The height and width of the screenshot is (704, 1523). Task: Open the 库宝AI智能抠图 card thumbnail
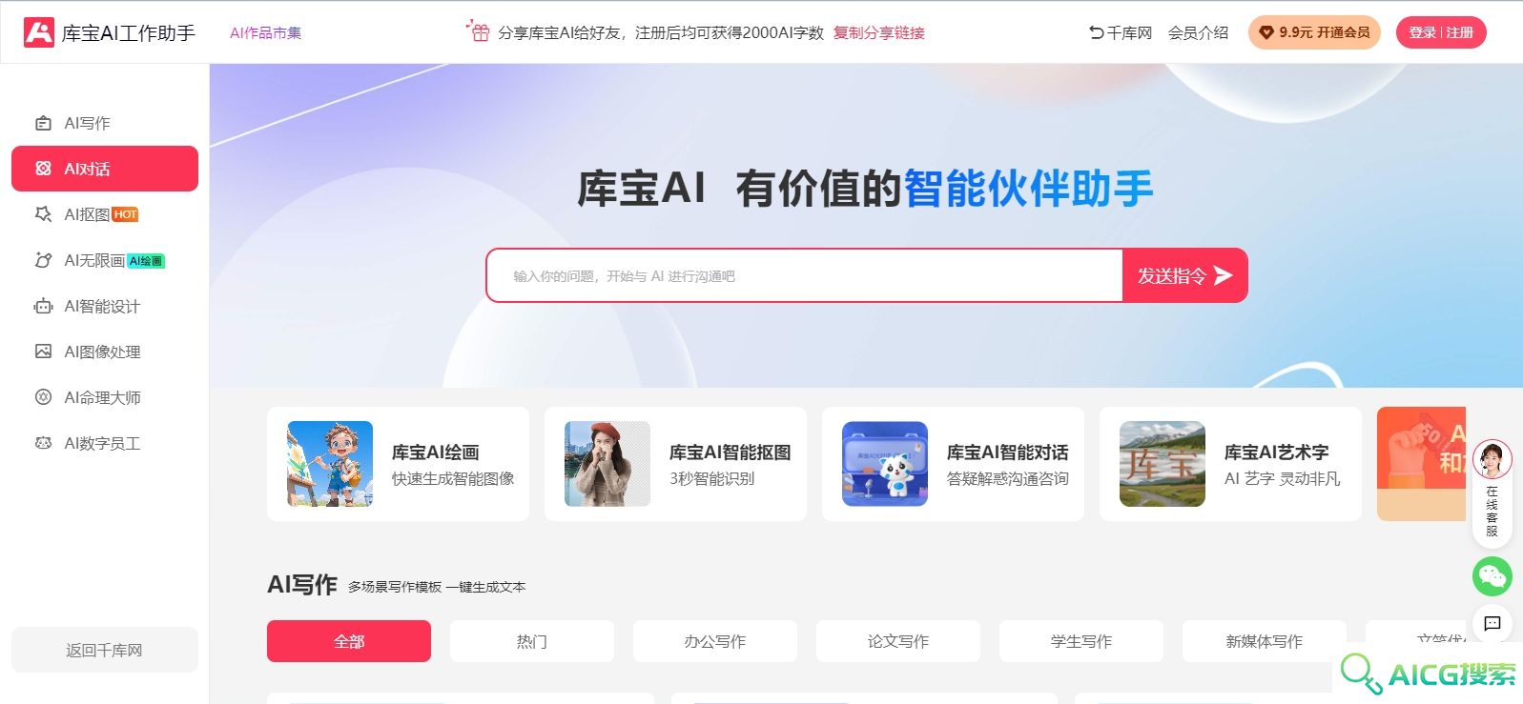point(607,464)
